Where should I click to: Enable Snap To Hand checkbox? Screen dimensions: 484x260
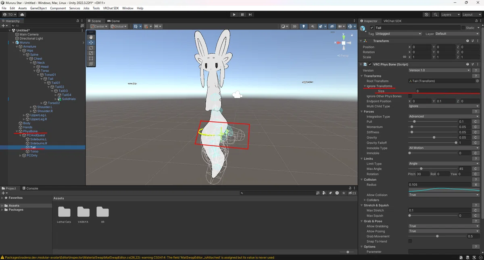point(410,241)
